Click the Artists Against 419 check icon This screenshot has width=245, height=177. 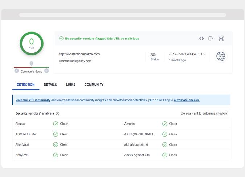(164, 155)
